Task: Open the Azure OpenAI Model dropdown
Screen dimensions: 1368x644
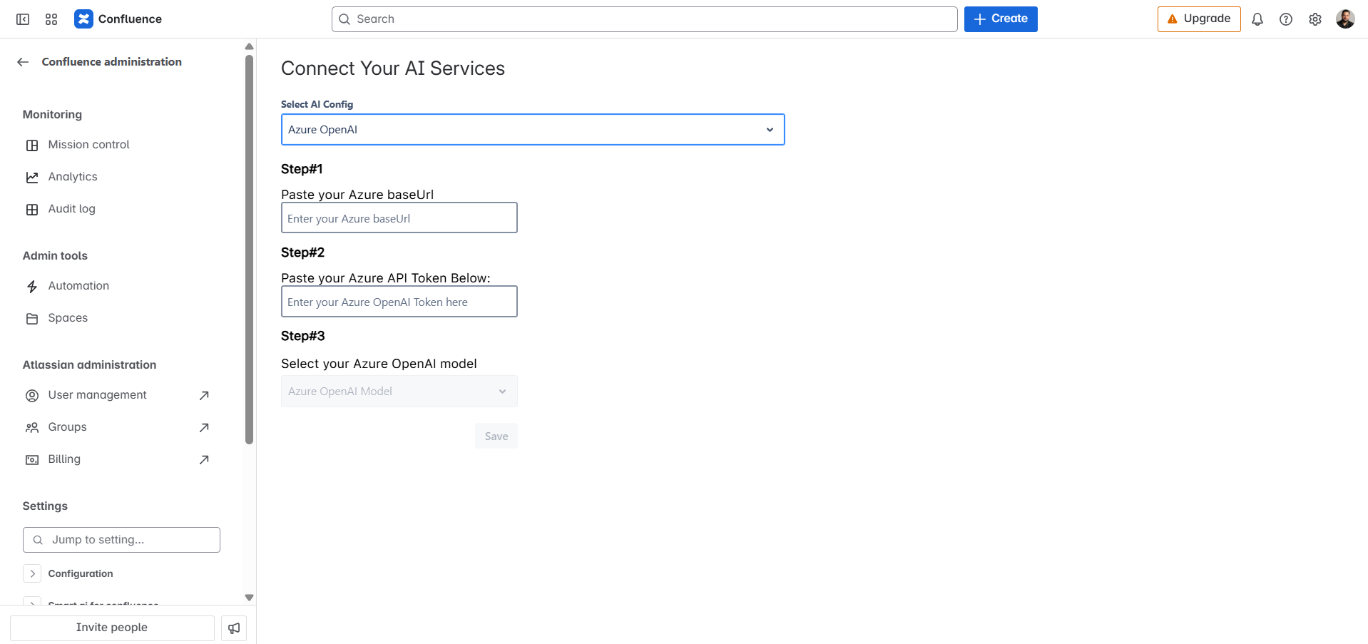Action: tap(399, 392)
